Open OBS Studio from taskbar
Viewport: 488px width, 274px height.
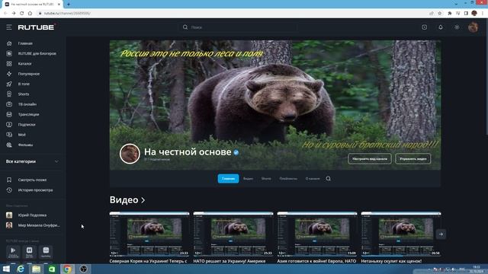pos(83,269)
